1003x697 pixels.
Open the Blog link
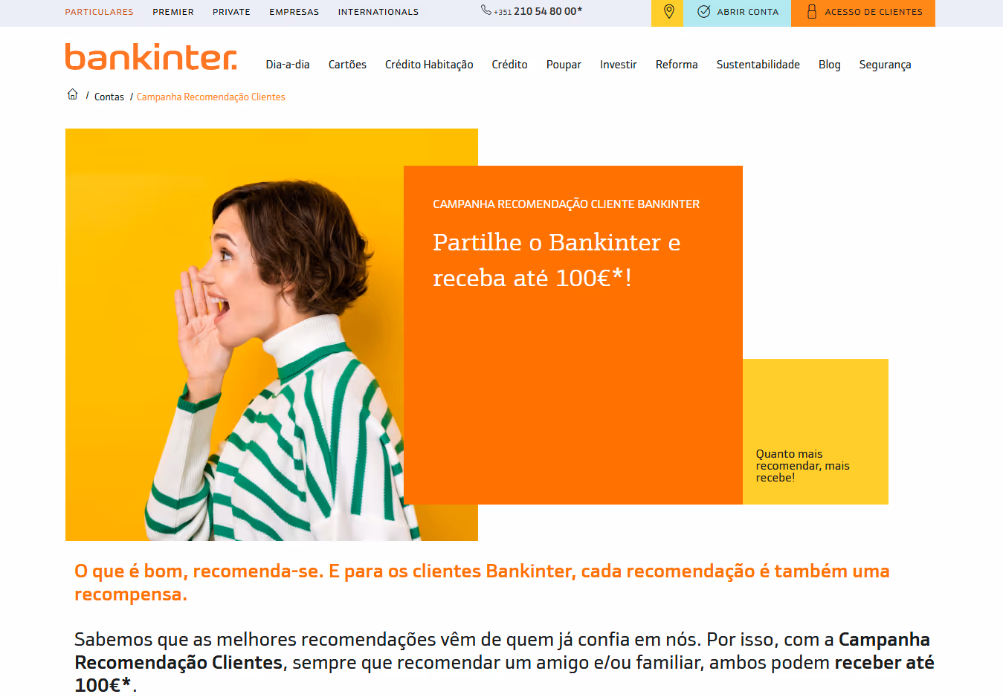(830, 65)
